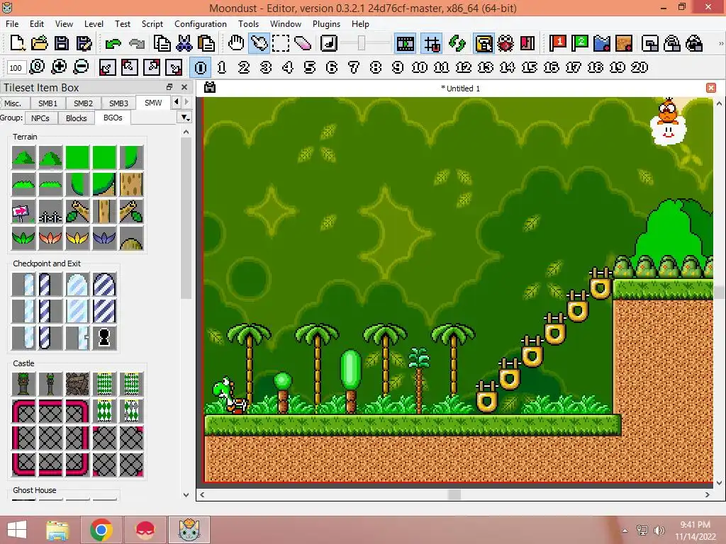Switch to the Misc. tileset tab
This screenshot has width=726, height=544.
click(13, 103)
